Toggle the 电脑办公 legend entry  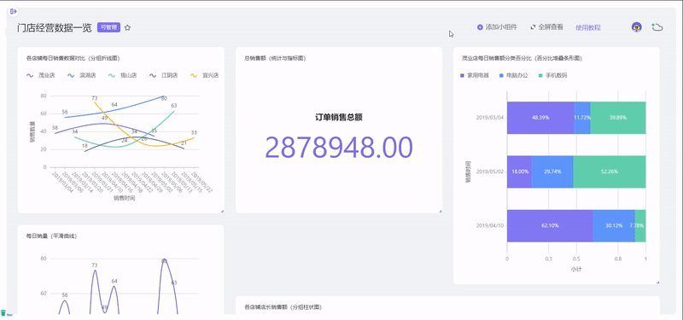514,75
